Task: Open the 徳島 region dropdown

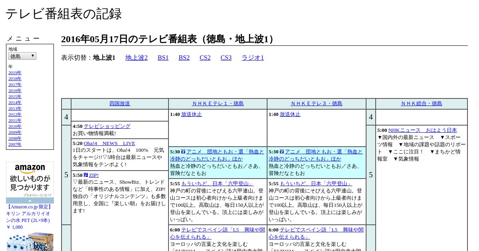Action: (22, 56)
